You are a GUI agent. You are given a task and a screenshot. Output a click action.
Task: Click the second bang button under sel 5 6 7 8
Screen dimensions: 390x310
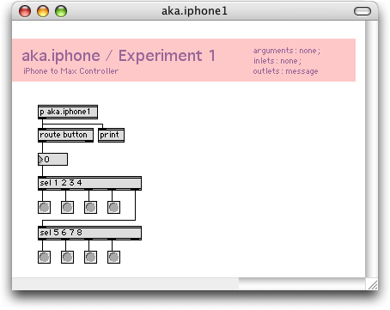point(68,257)
